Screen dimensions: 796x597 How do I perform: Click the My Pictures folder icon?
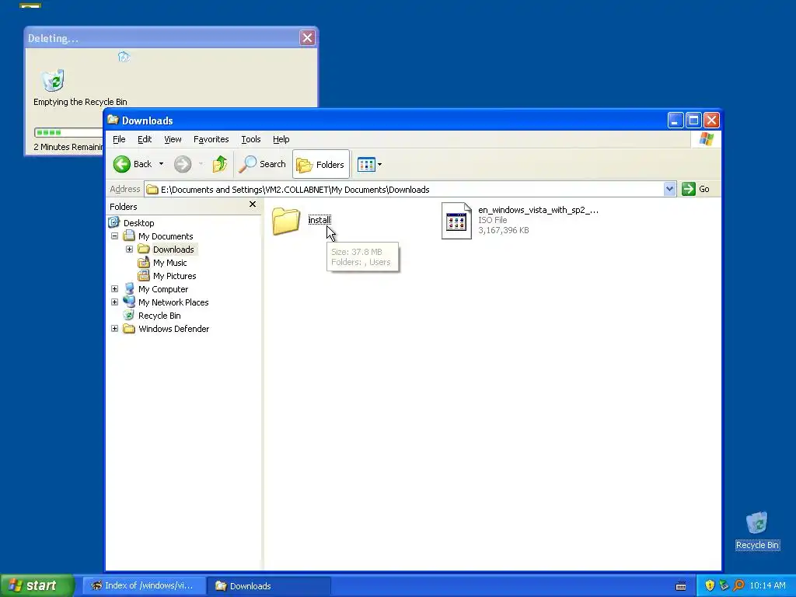pos(144,276)
